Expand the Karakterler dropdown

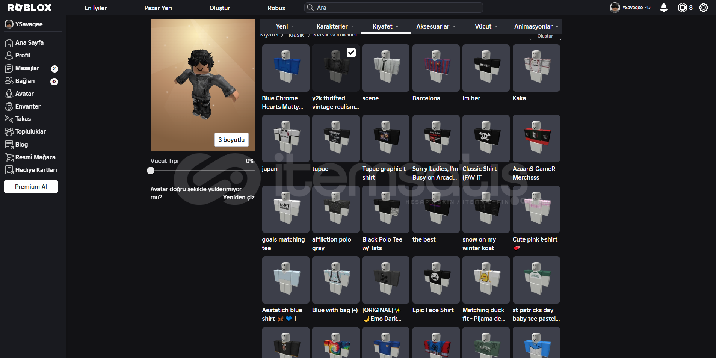[x=335, y=26]
